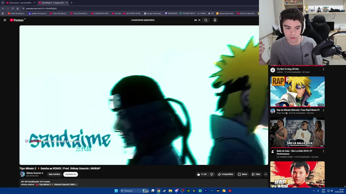
Task: Open Baile de Gala São La Salle thumbnail
Action: 297,133
